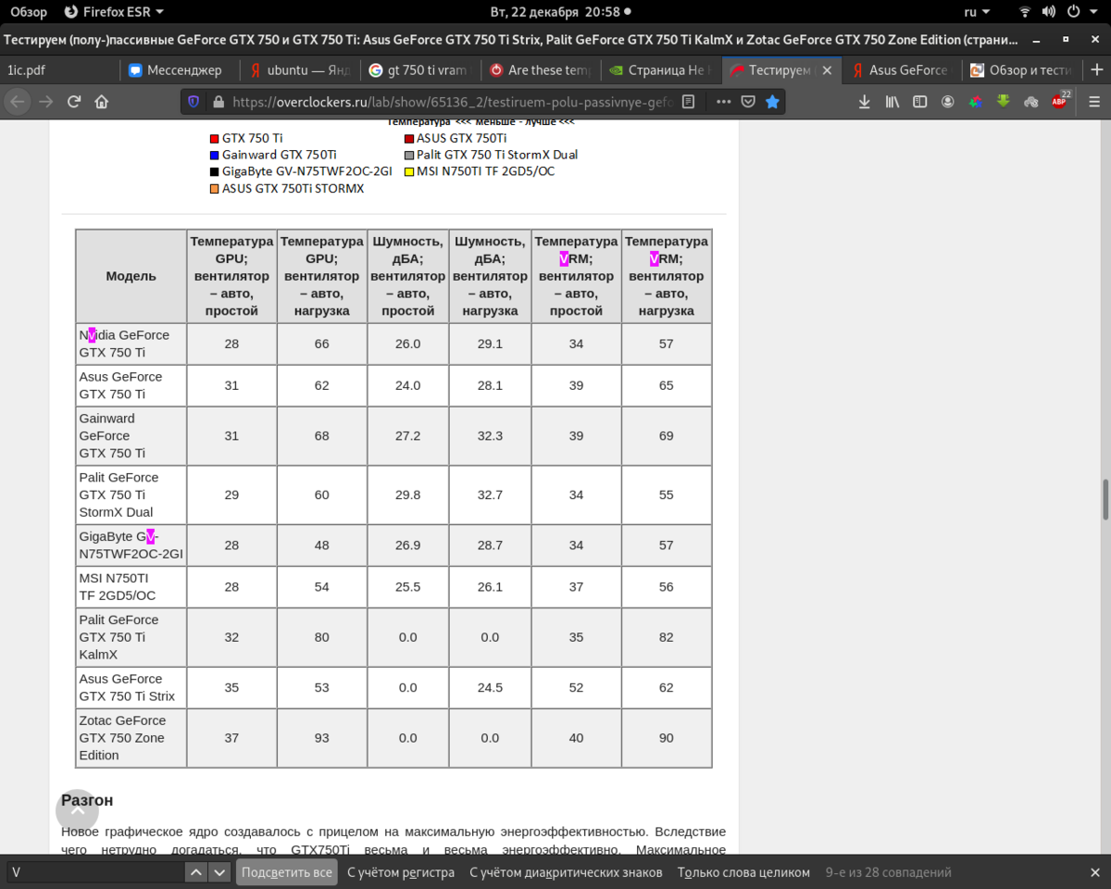The width and height of the screenshot is (1111, 889).
Task: Toggle 'Подсветить все' highlight option
Action: coord(286,872)
